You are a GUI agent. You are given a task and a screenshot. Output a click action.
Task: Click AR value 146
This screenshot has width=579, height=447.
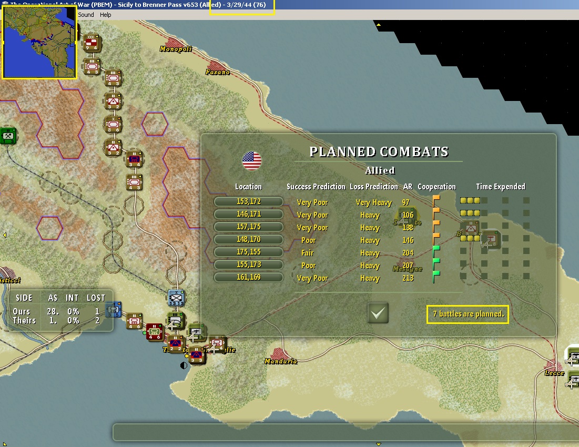point(408,240)
